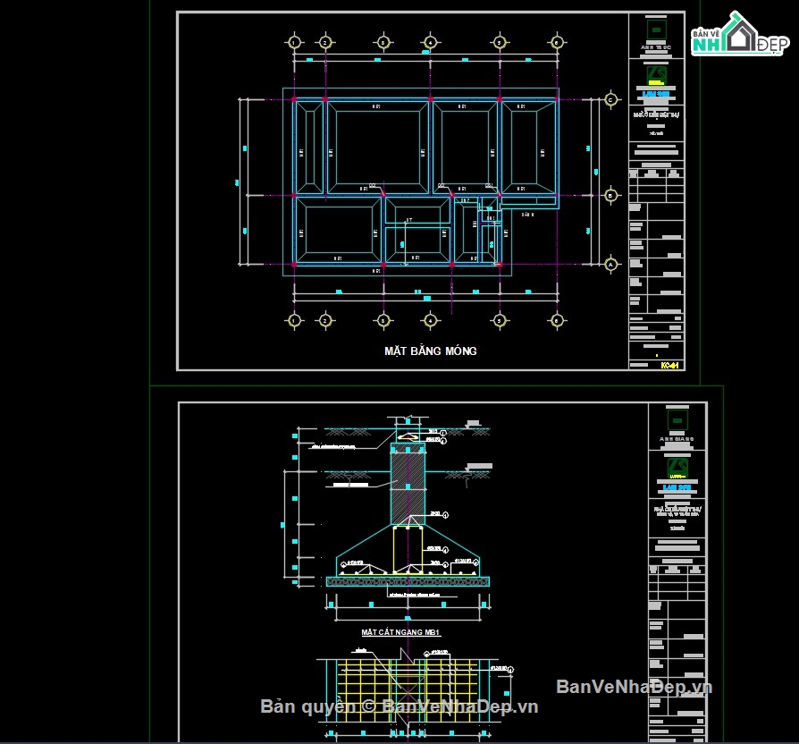Screen dimensions: 799x744
Task: Pick grid bubble 2 in the bottom row
Action: [x=325, y=321]
